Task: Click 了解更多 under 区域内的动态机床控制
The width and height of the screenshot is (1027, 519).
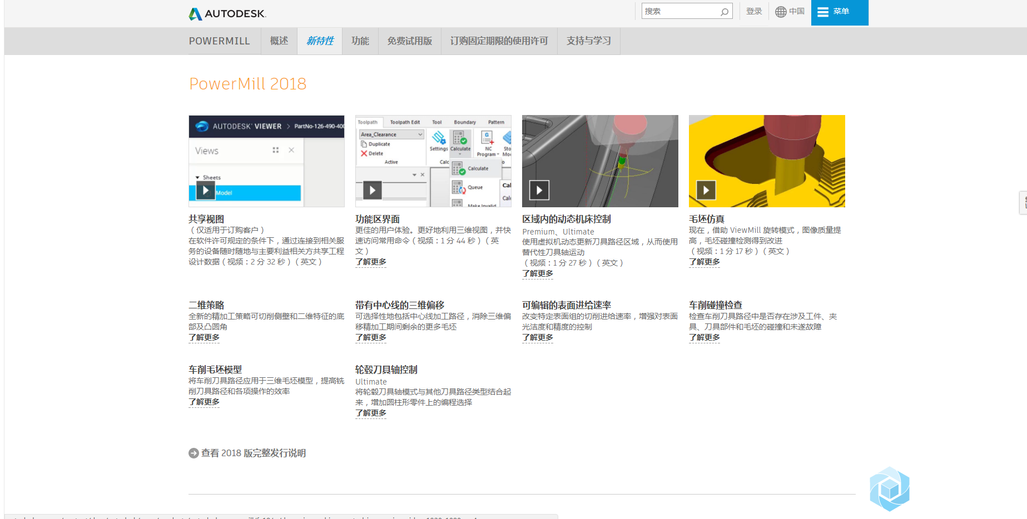Action: point(538,273)
